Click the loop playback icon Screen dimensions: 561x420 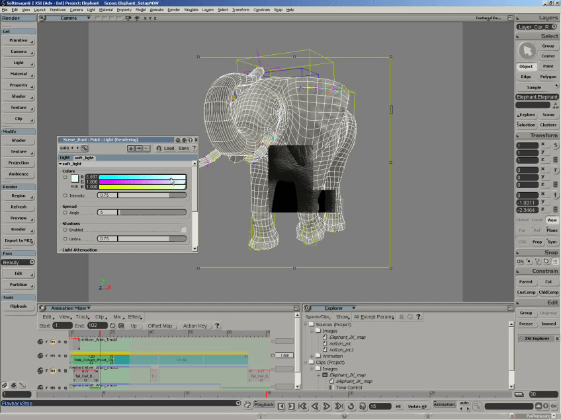351,406
